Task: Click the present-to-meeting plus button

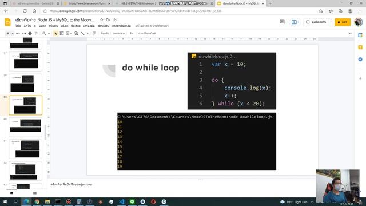Action: click(295, 22)
